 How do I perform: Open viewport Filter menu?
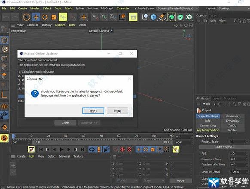coord(72,25)
